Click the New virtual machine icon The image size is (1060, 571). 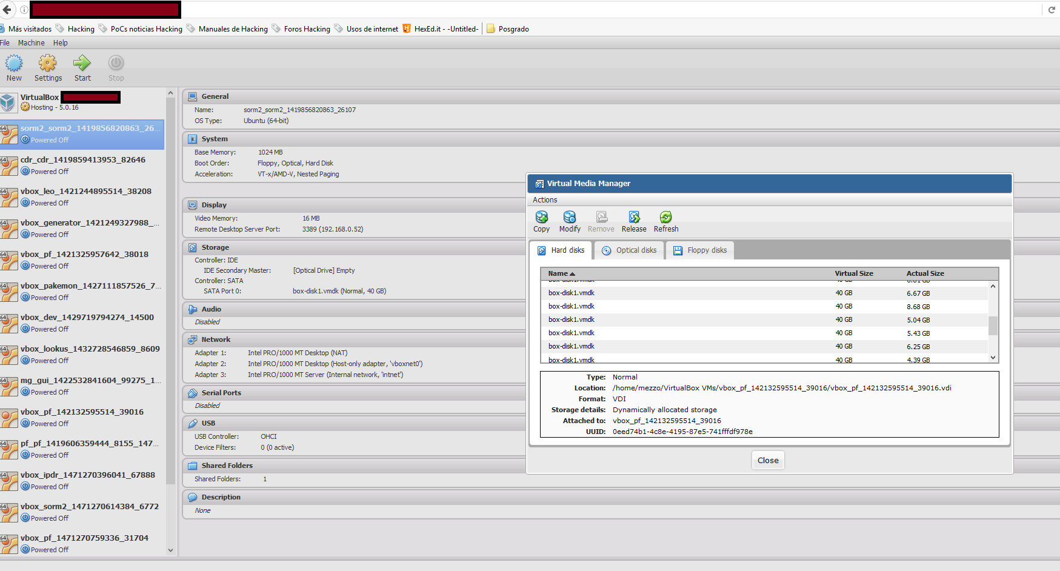point(14,64)
